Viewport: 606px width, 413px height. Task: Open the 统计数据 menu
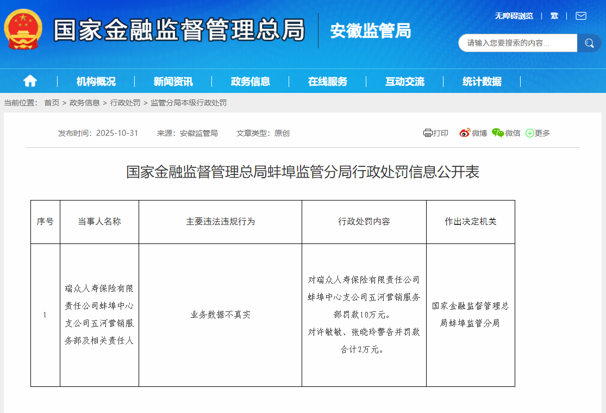click(x=482, y=82)
